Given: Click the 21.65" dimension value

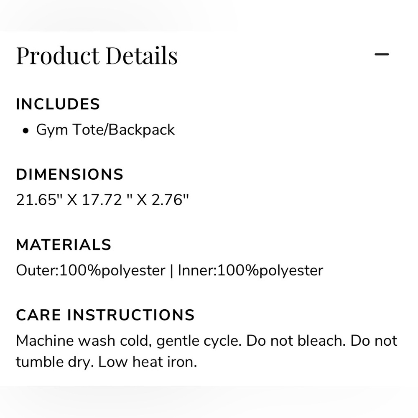Looking at the screenshot, I should click(x=39, y=200).
